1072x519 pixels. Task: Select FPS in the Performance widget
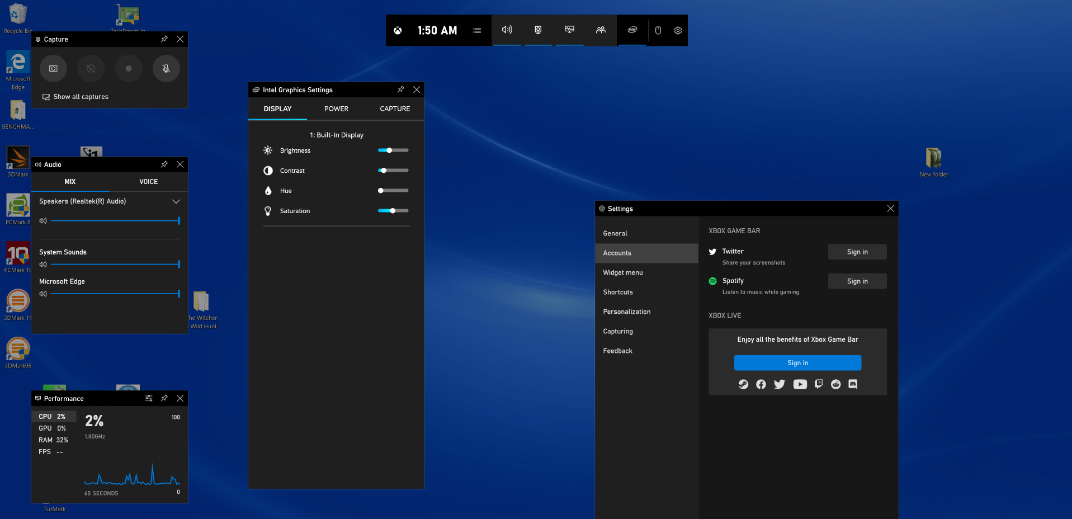tap(54, 452)
